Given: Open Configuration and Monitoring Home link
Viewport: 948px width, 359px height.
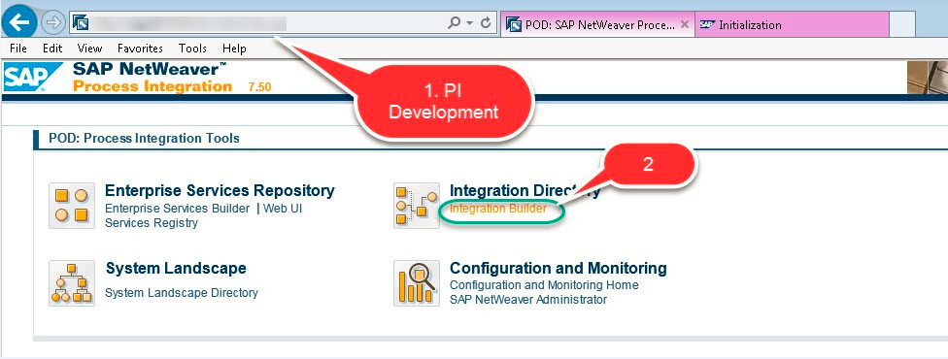Looking at the screenshot, I should [544, 284].
